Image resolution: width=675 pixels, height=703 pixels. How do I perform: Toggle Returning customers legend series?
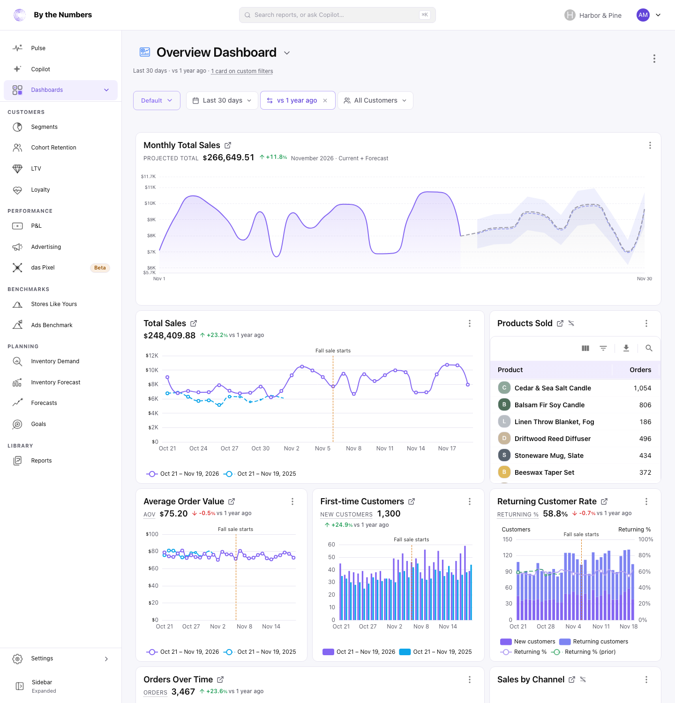[594, 642]
